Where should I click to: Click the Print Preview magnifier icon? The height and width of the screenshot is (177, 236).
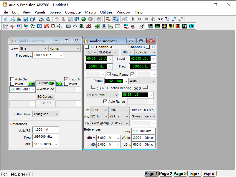pyautogui.click(x=48, y=19)
